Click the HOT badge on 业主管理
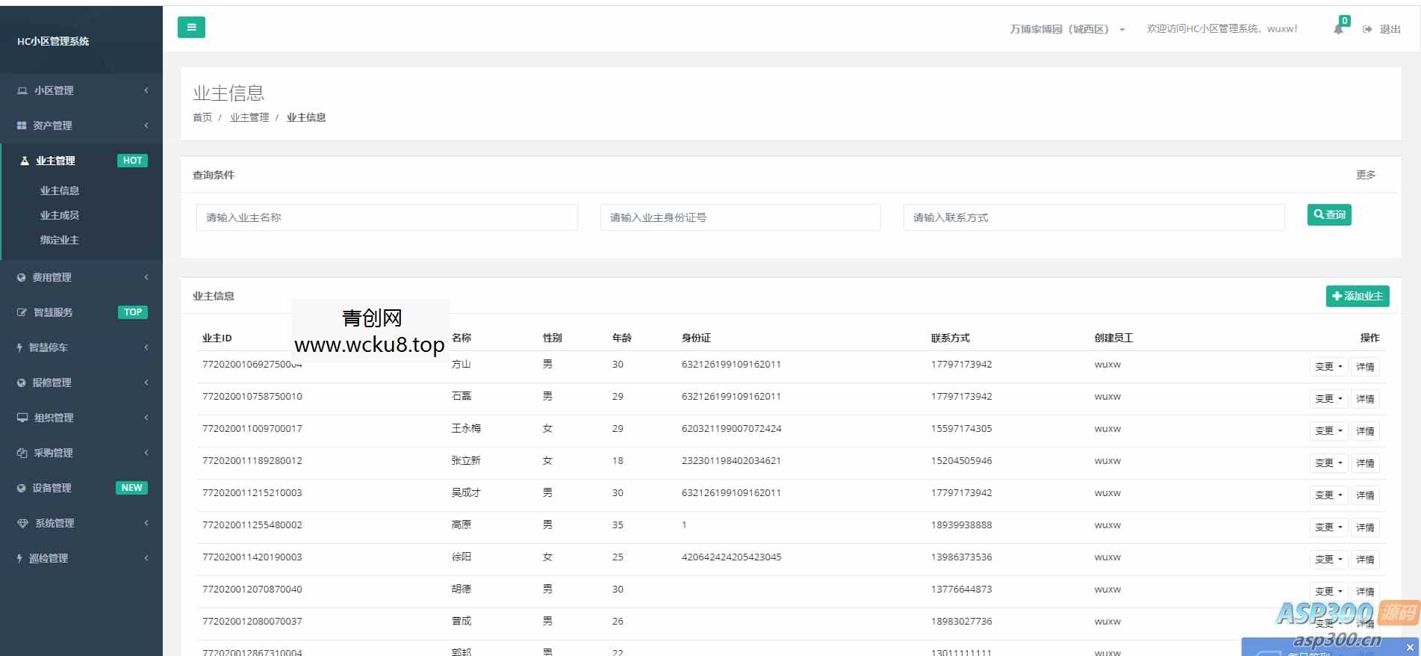This screenshot has width=1421, height=656. click(132, 161)
